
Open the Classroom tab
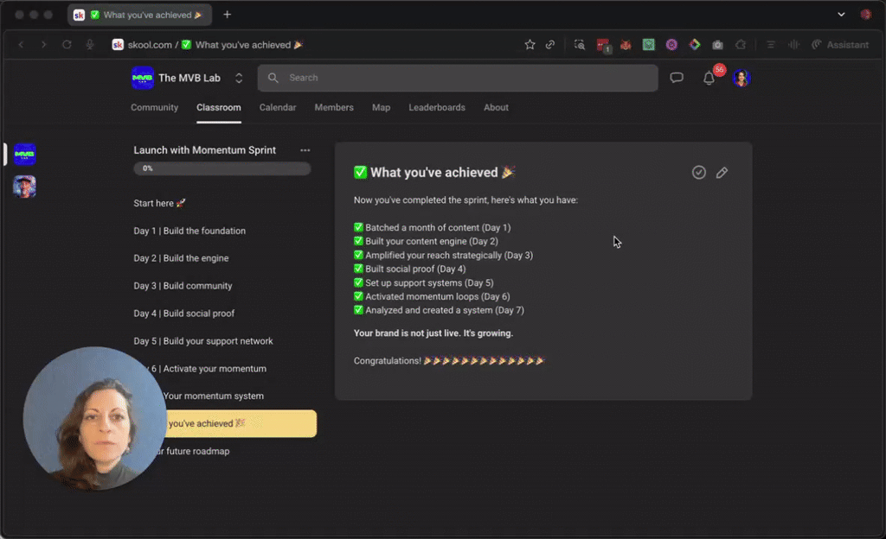coord(219,107)
